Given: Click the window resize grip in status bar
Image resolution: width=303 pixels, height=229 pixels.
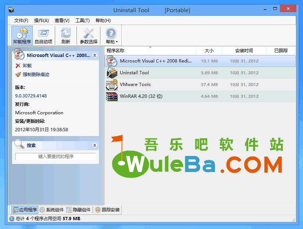Looking at the screenshot, I should point(293,220).
